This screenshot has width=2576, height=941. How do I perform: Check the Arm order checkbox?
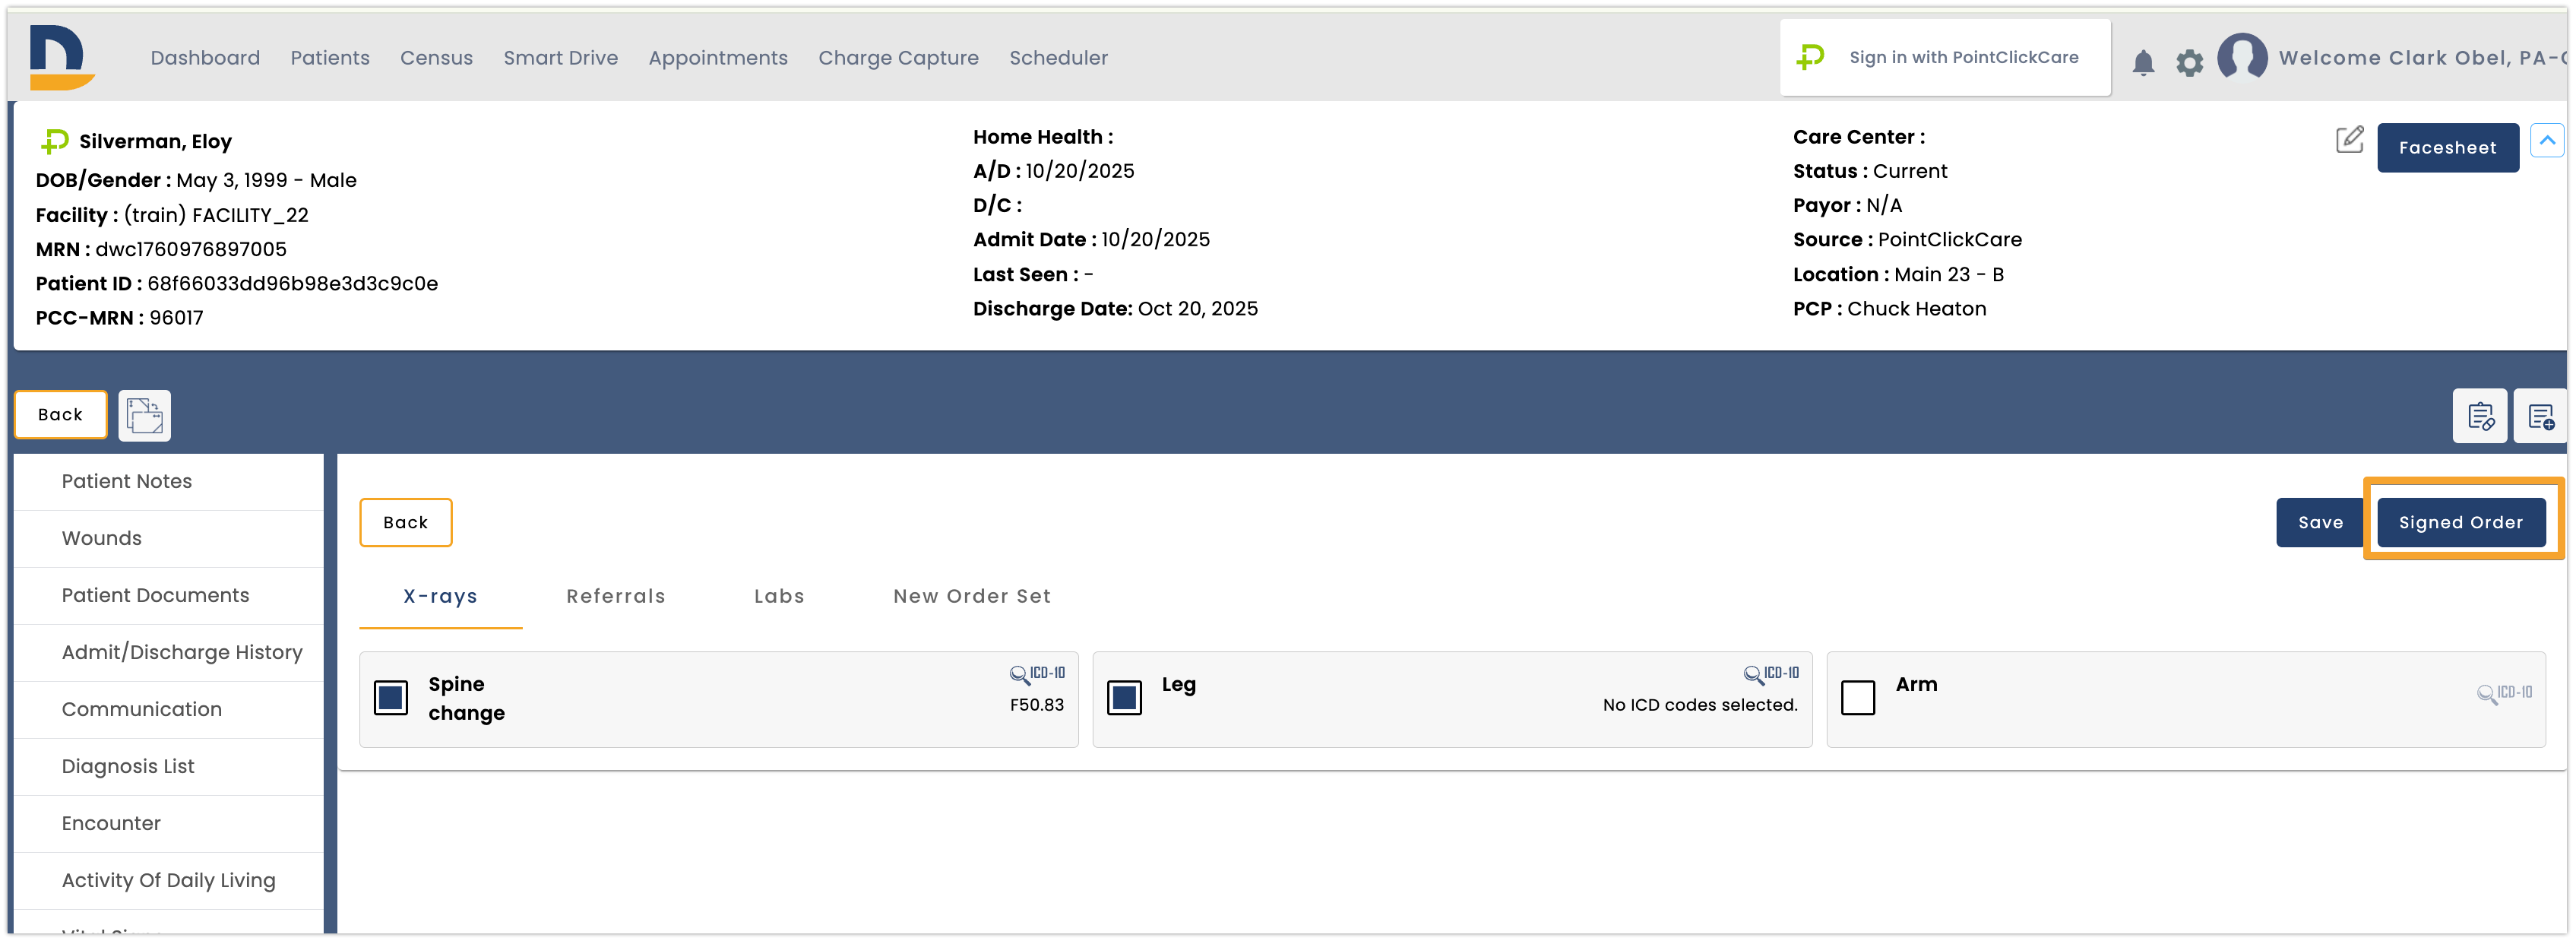pyautogui.click(x=1857, y=698)
